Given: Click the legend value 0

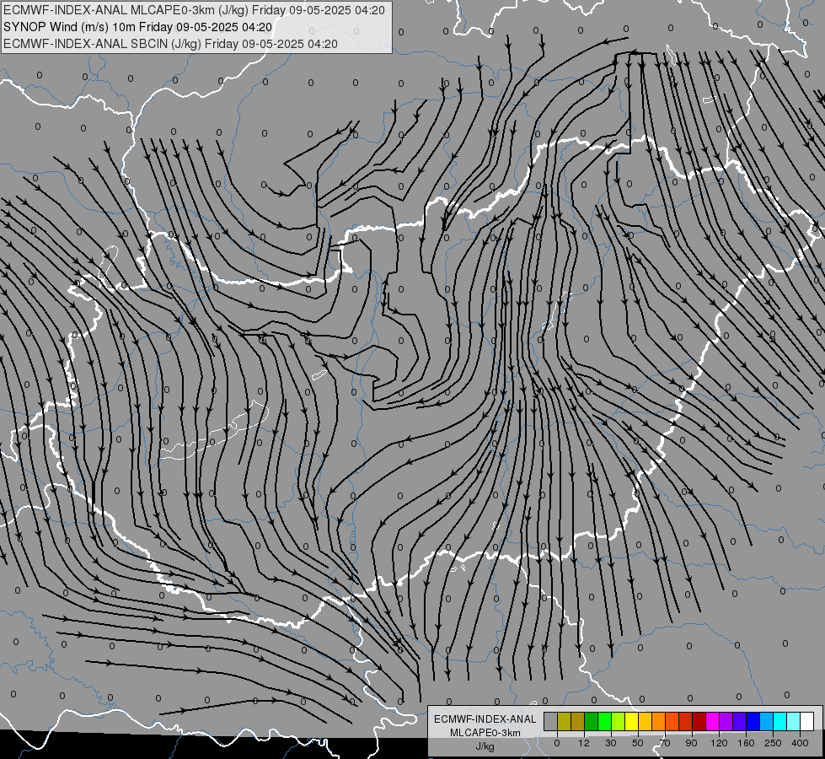Looking at the screenshot, I should (x=557, y=743).
